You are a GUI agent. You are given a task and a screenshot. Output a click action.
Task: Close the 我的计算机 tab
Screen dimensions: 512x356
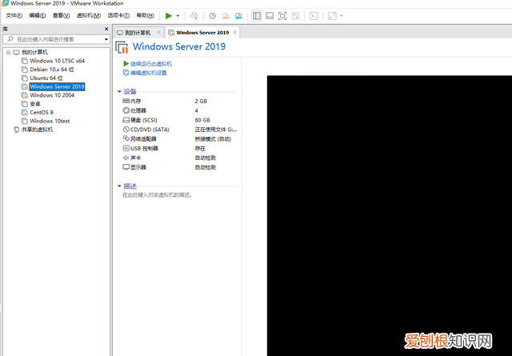click(158, 32)
